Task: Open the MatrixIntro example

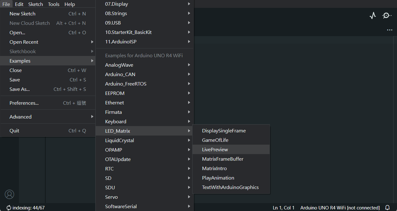Action: pos(231,169)
